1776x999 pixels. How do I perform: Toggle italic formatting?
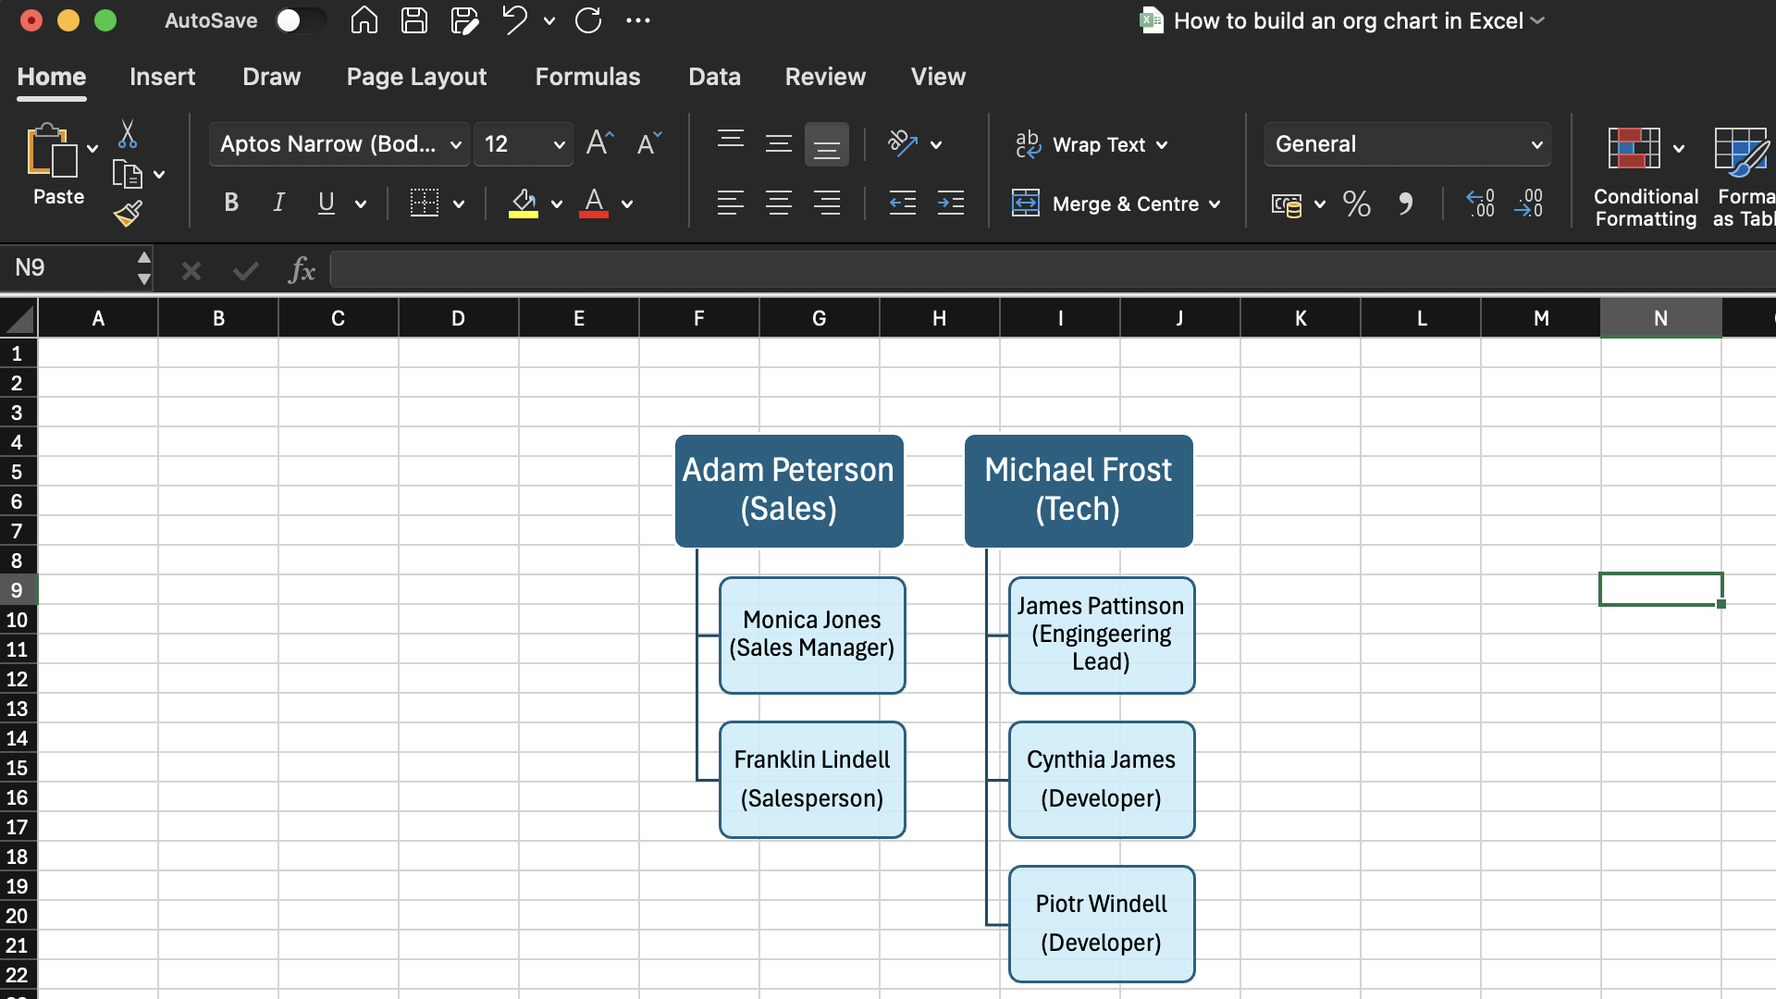(x=278, y=203)
